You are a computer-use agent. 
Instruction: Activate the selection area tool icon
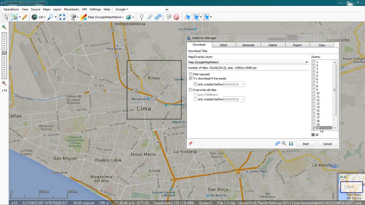[x=14, y=17]
